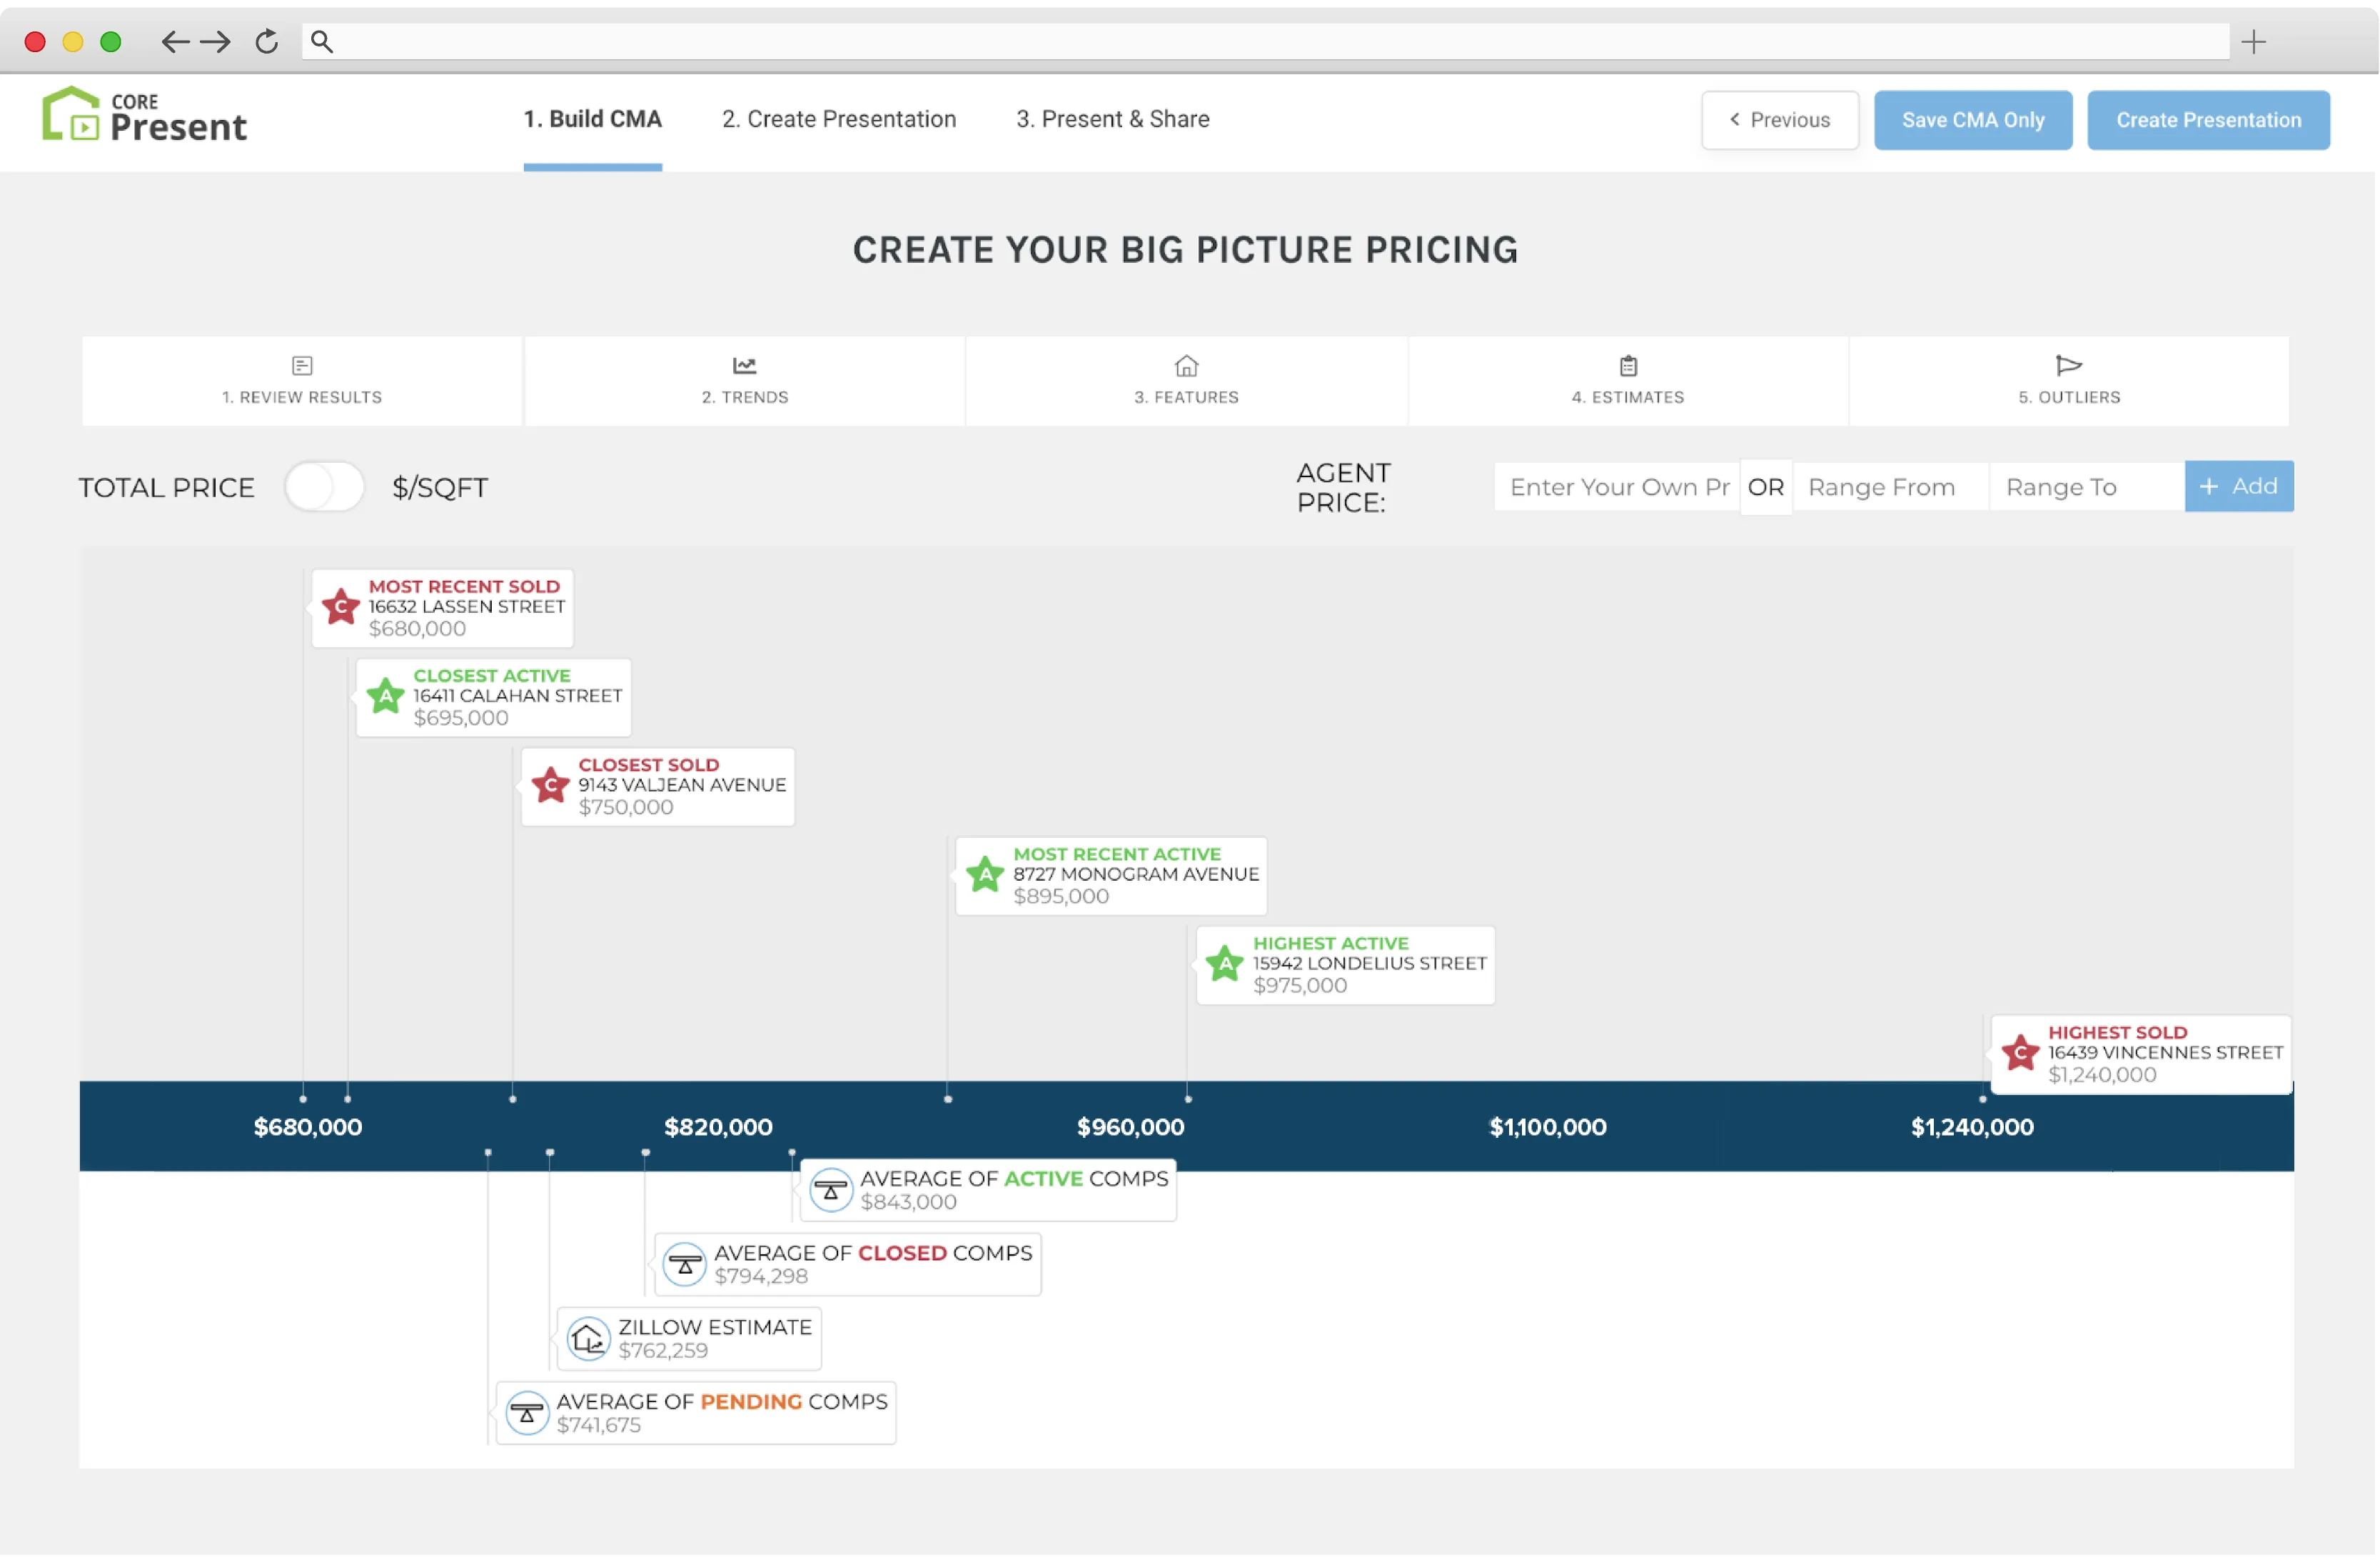Select the Highest Sold Vincennes Street marker
The height and width of the screenshot is (1560, 2380).
pos(2140,1054)
